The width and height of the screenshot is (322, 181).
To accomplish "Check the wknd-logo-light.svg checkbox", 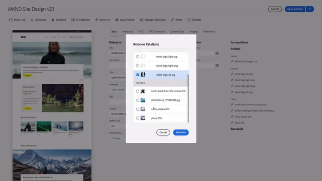I will tap(138, 57).
